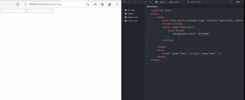Expand the hhny2-web project folder arrow
The height and width of the screenshot is (100, 245).
pyautogui.click(x=123, y=17)
